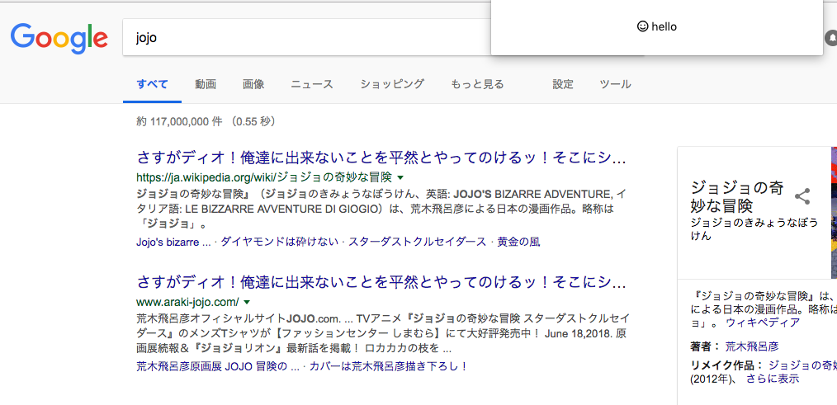This screenshot has width=837, height=405.
Task: Click the ツール button
Action: point(616,84)
